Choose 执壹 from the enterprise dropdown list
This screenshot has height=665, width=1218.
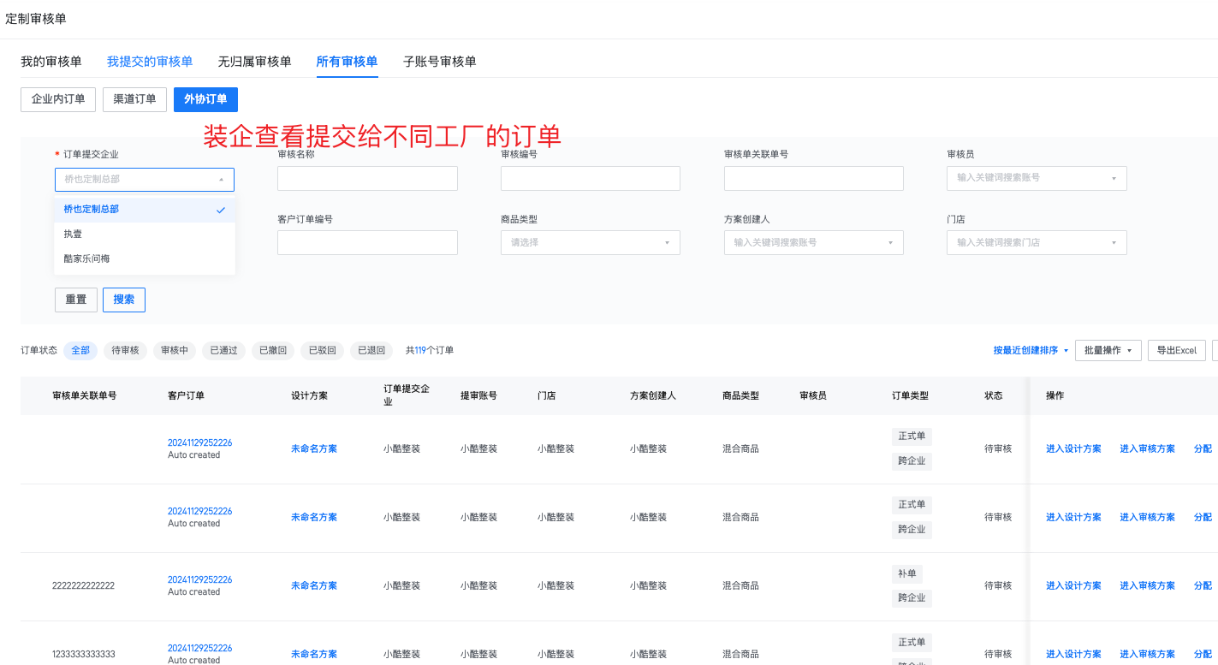pos(73,234)
